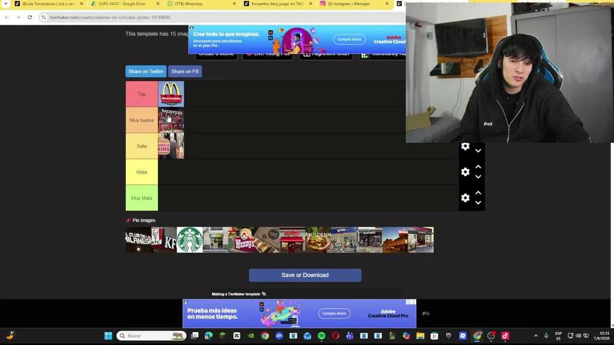Image resolution: width=614 pixels, height=345 pixels.
Task: Switch to the CLIPS VACO Google Drive tab
Action: point(125,4)
